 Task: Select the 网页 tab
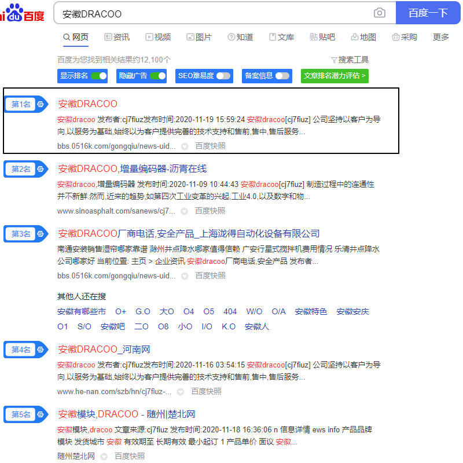click(76, 37)
